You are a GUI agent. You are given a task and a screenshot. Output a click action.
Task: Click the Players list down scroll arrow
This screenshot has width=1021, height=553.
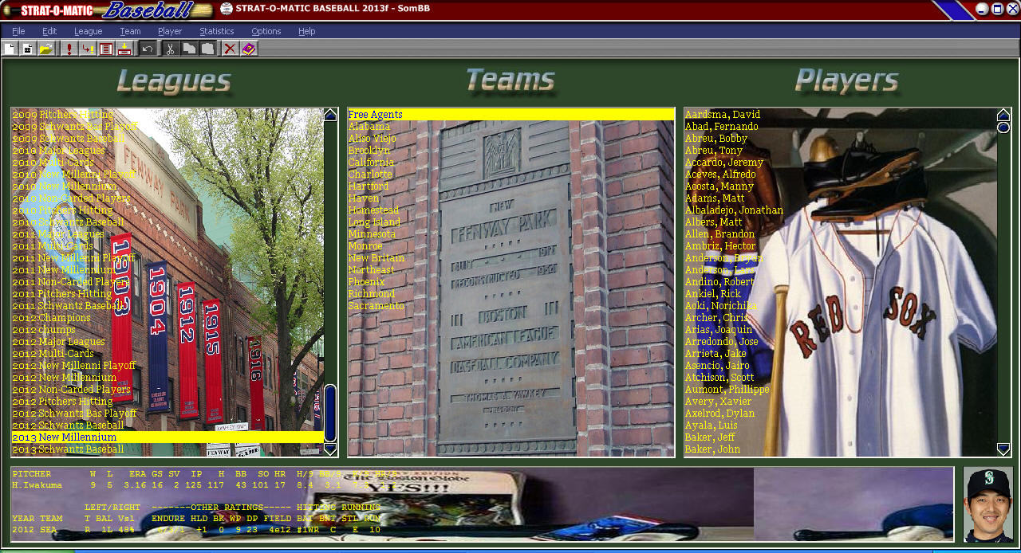1003,449
